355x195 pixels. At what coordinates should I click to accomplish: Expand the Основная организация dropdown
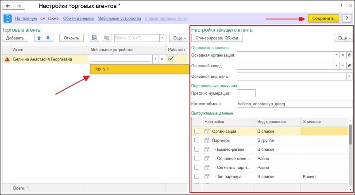pos(336,55)
